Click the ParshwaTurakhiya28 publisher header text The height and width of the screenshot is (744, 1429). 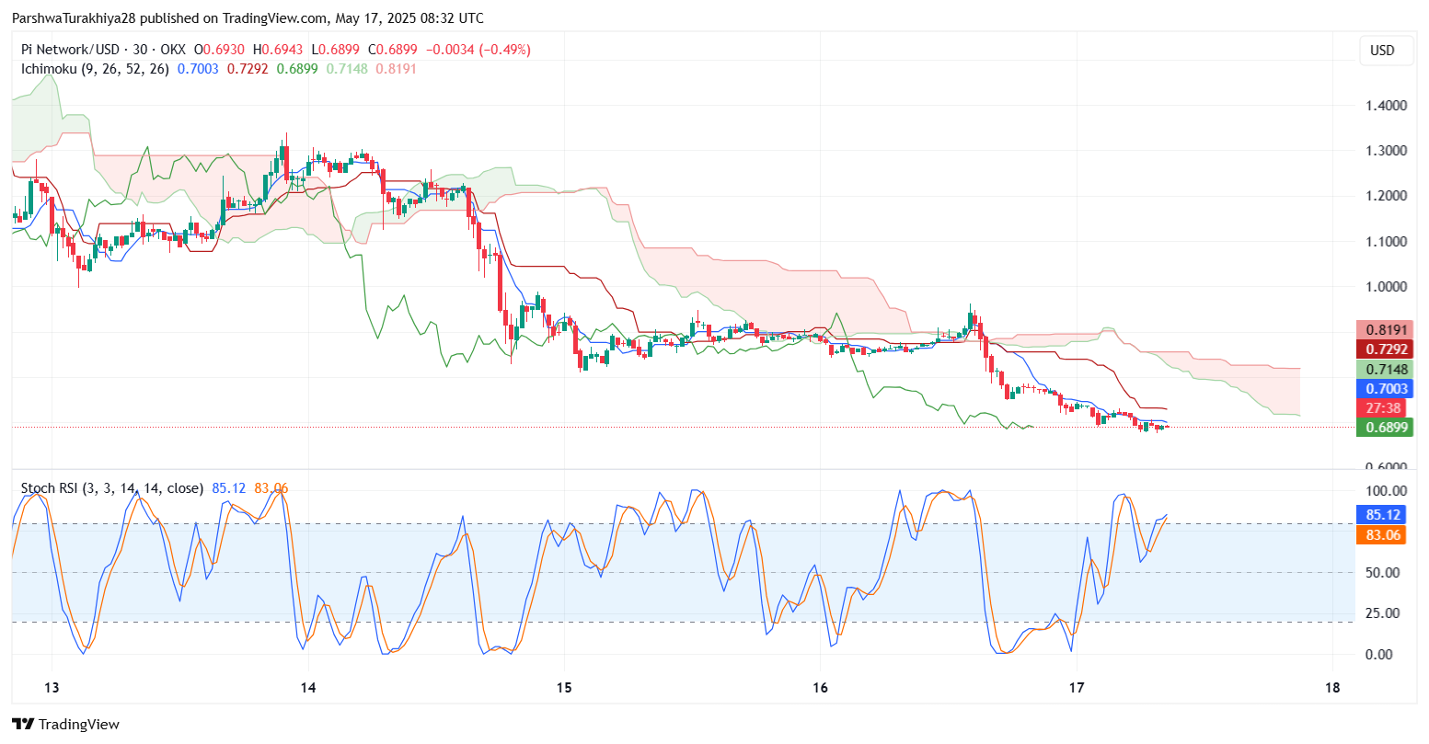pyautogui.click(x=74, y=18)
